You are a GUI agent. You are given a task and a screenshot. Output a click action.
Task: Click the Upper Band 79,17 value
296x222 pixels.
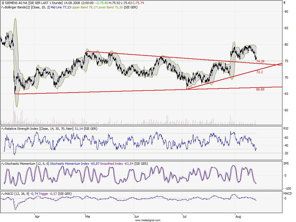[84, 7]
